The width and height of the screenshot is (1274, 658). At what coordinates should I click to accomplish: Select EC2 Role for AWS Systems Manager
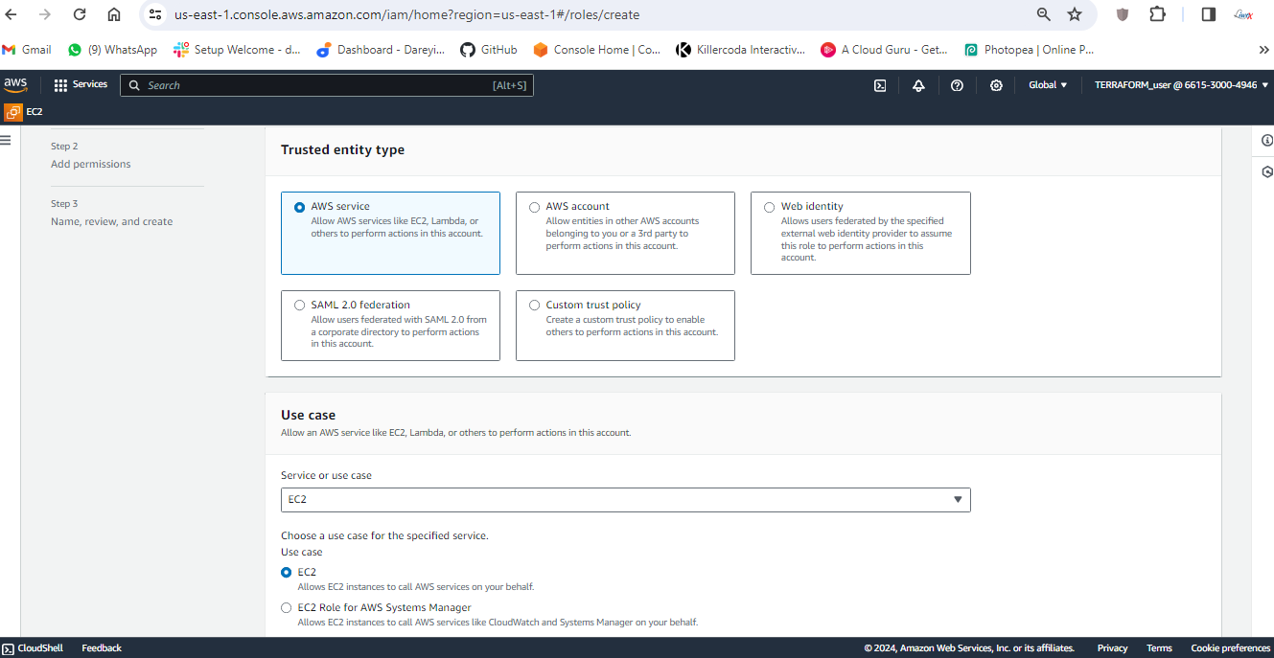click(x=287, y=607)
